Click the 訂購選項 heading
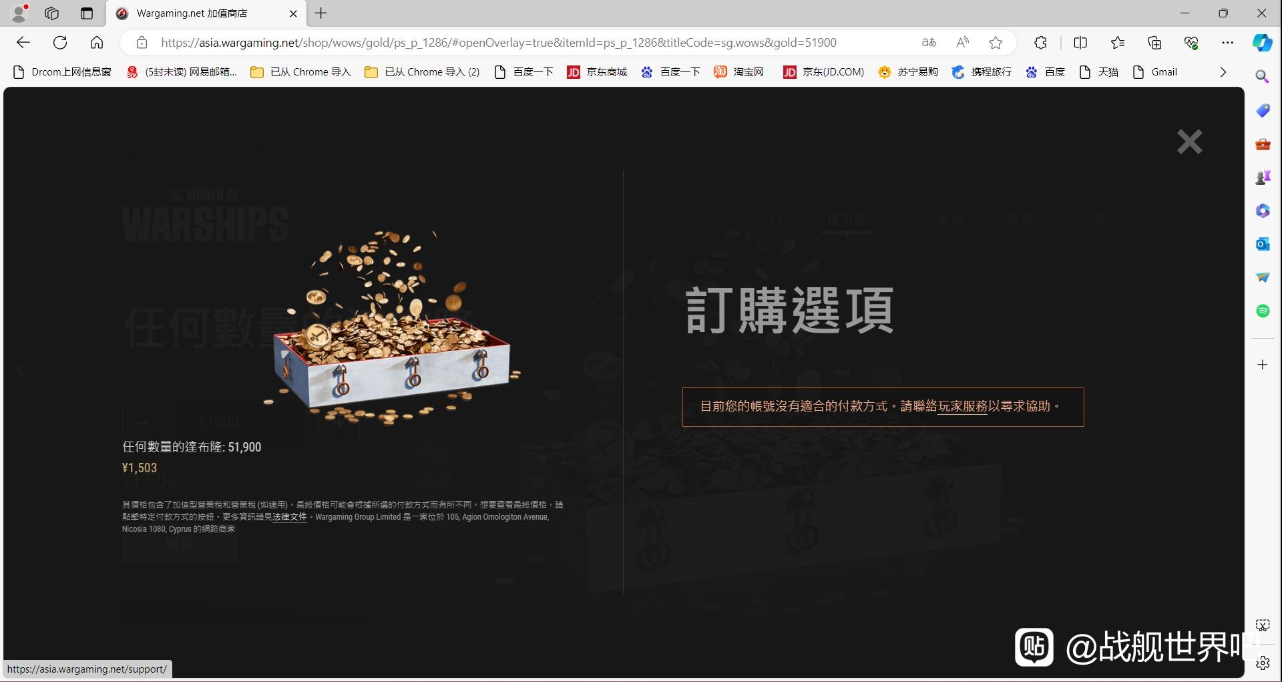1282x682 pixels. (x=789, y=311)
